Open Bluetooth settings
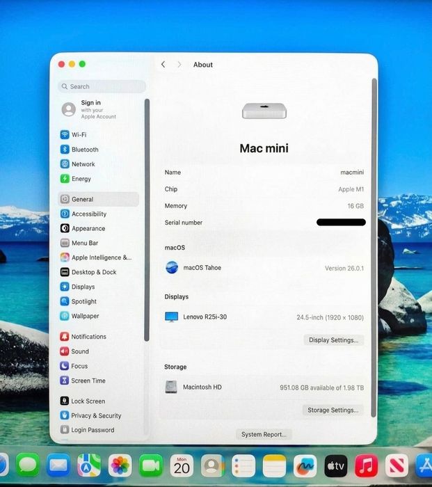This screenshot has width=432, height=487. [79, 150]
